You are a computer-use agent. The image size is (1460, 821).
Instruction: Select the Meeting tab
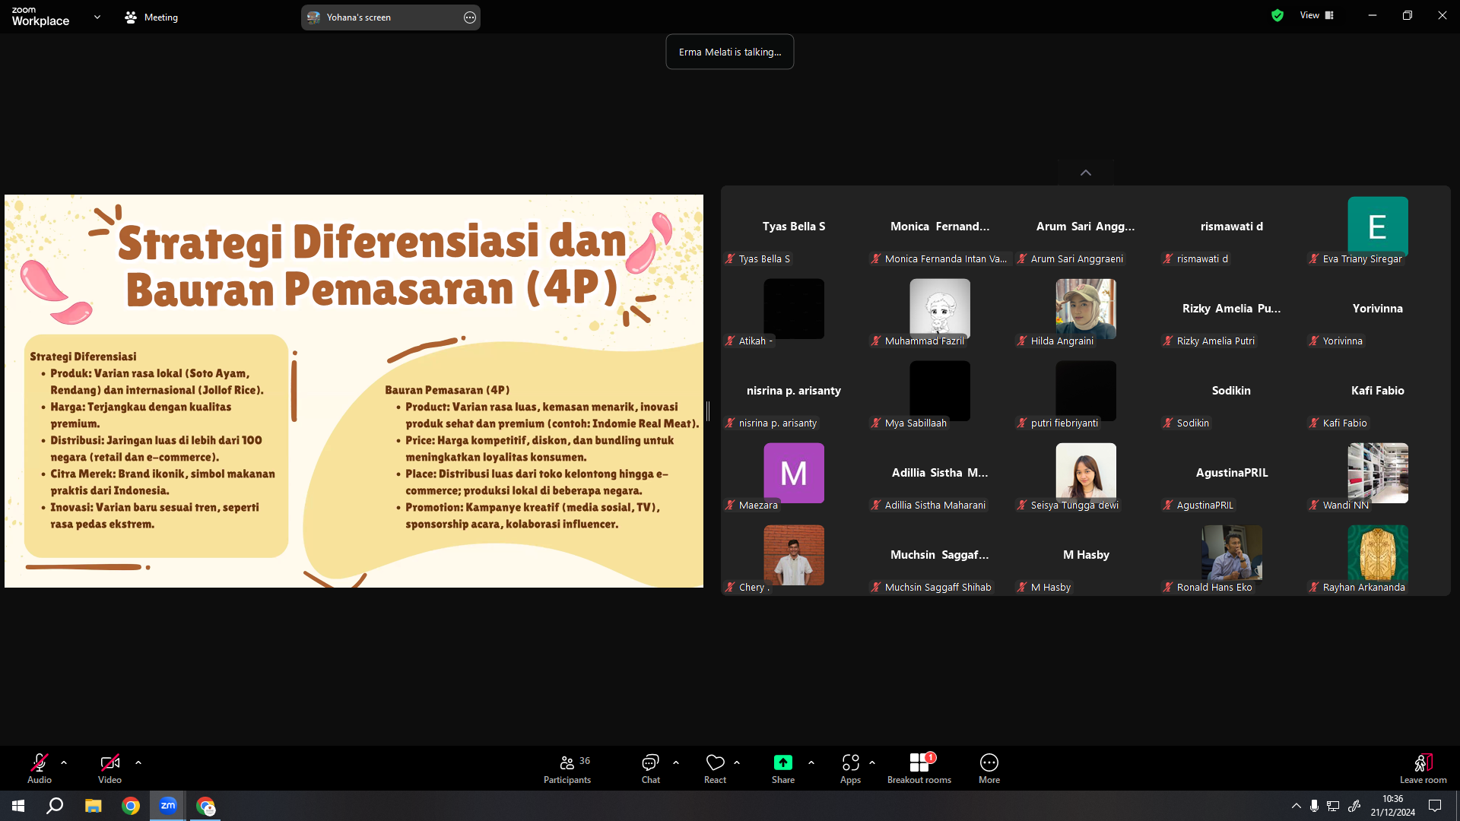(151, 17)
